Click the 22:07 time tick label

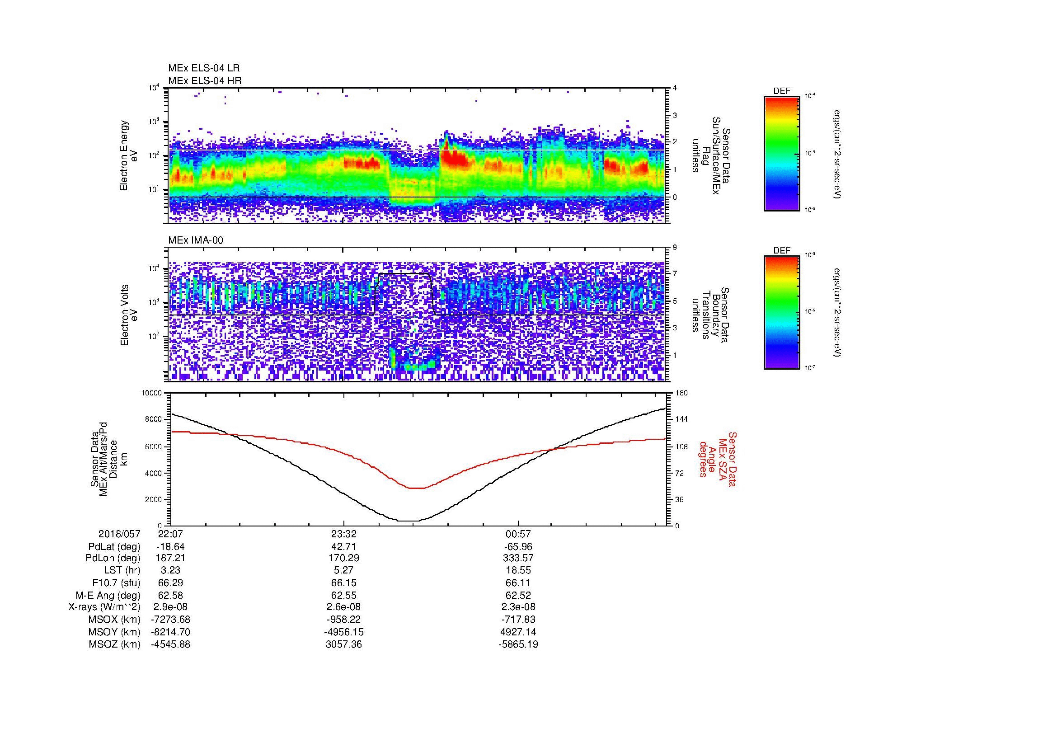tap(170, 534)
